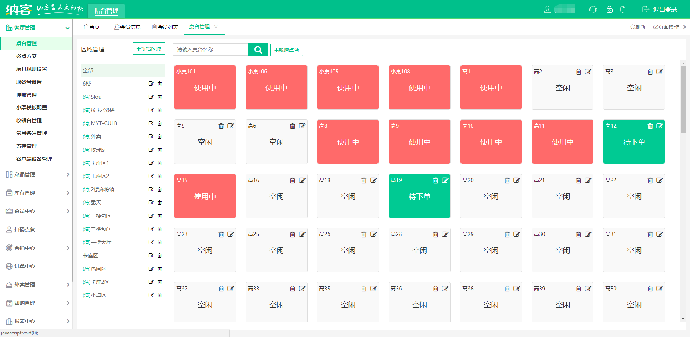
Task: Click the search magnifier button
Action: click(258, 50)
